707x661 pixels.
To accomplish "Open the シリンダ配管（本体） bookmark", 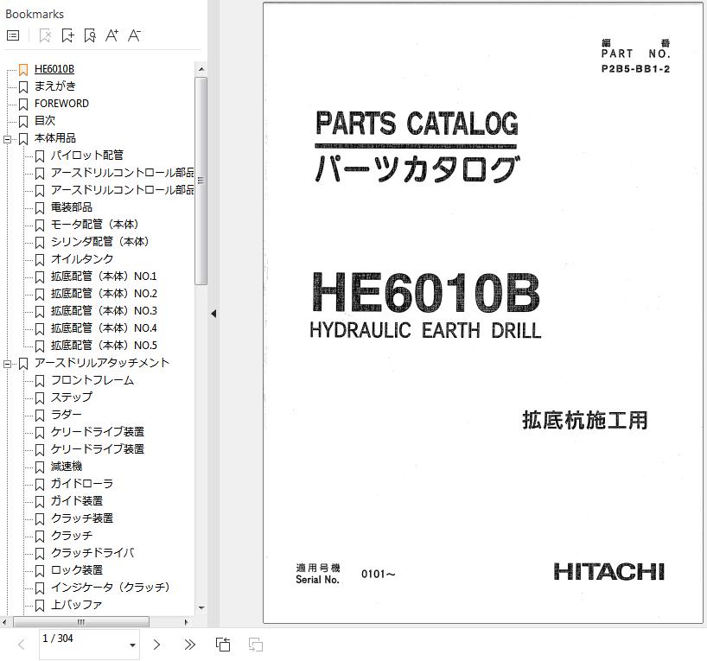I will (100, 242).
